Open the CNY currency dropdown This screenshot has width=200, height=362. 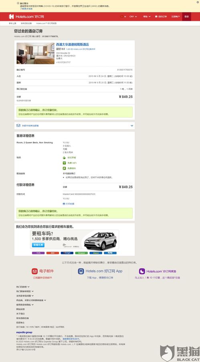(x=133, y=17)
